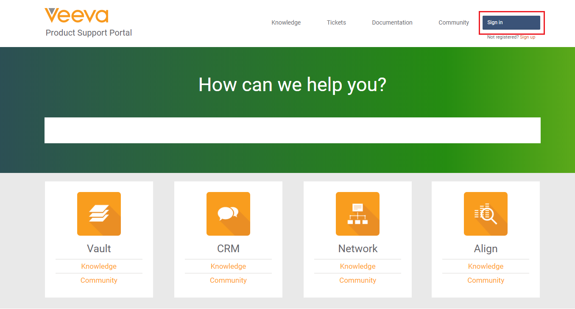The image size is (575, 309).
Task: Click the Veeva logo
Action: 77,16
